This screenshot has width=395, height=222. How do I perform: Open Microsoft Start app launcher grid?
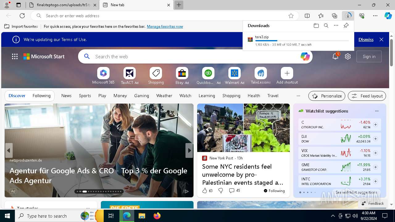pyautogui.click(x=15, y=56)
